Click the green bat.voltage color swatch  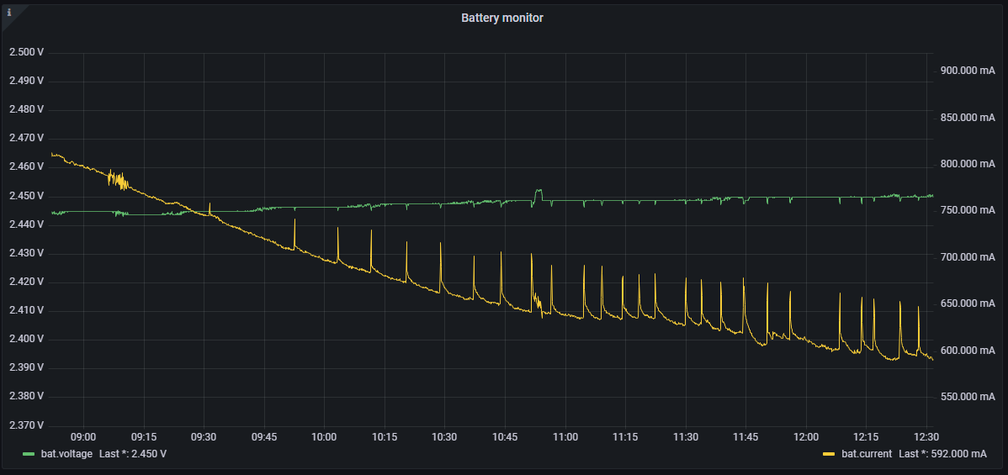pyautogui.click(x=29, y=454)
